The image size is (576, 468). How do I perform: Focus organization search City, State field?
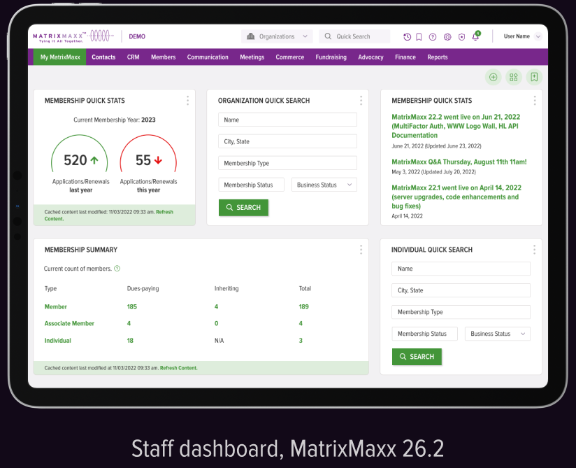287,141
